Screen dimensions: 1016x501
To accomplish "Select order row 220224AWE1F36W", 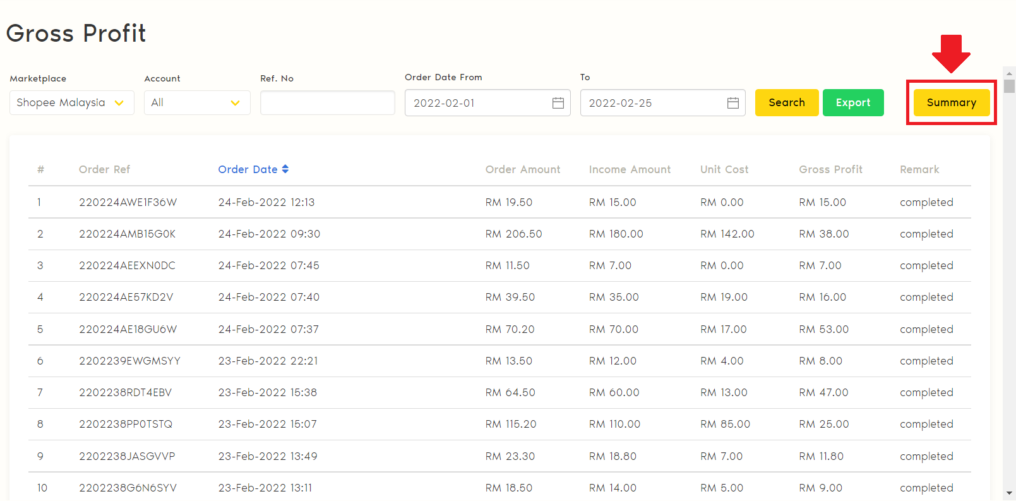I will point(128,202).
